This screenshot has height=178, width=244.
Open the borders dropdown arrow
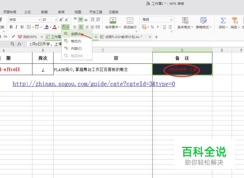(x=33, y=27)
